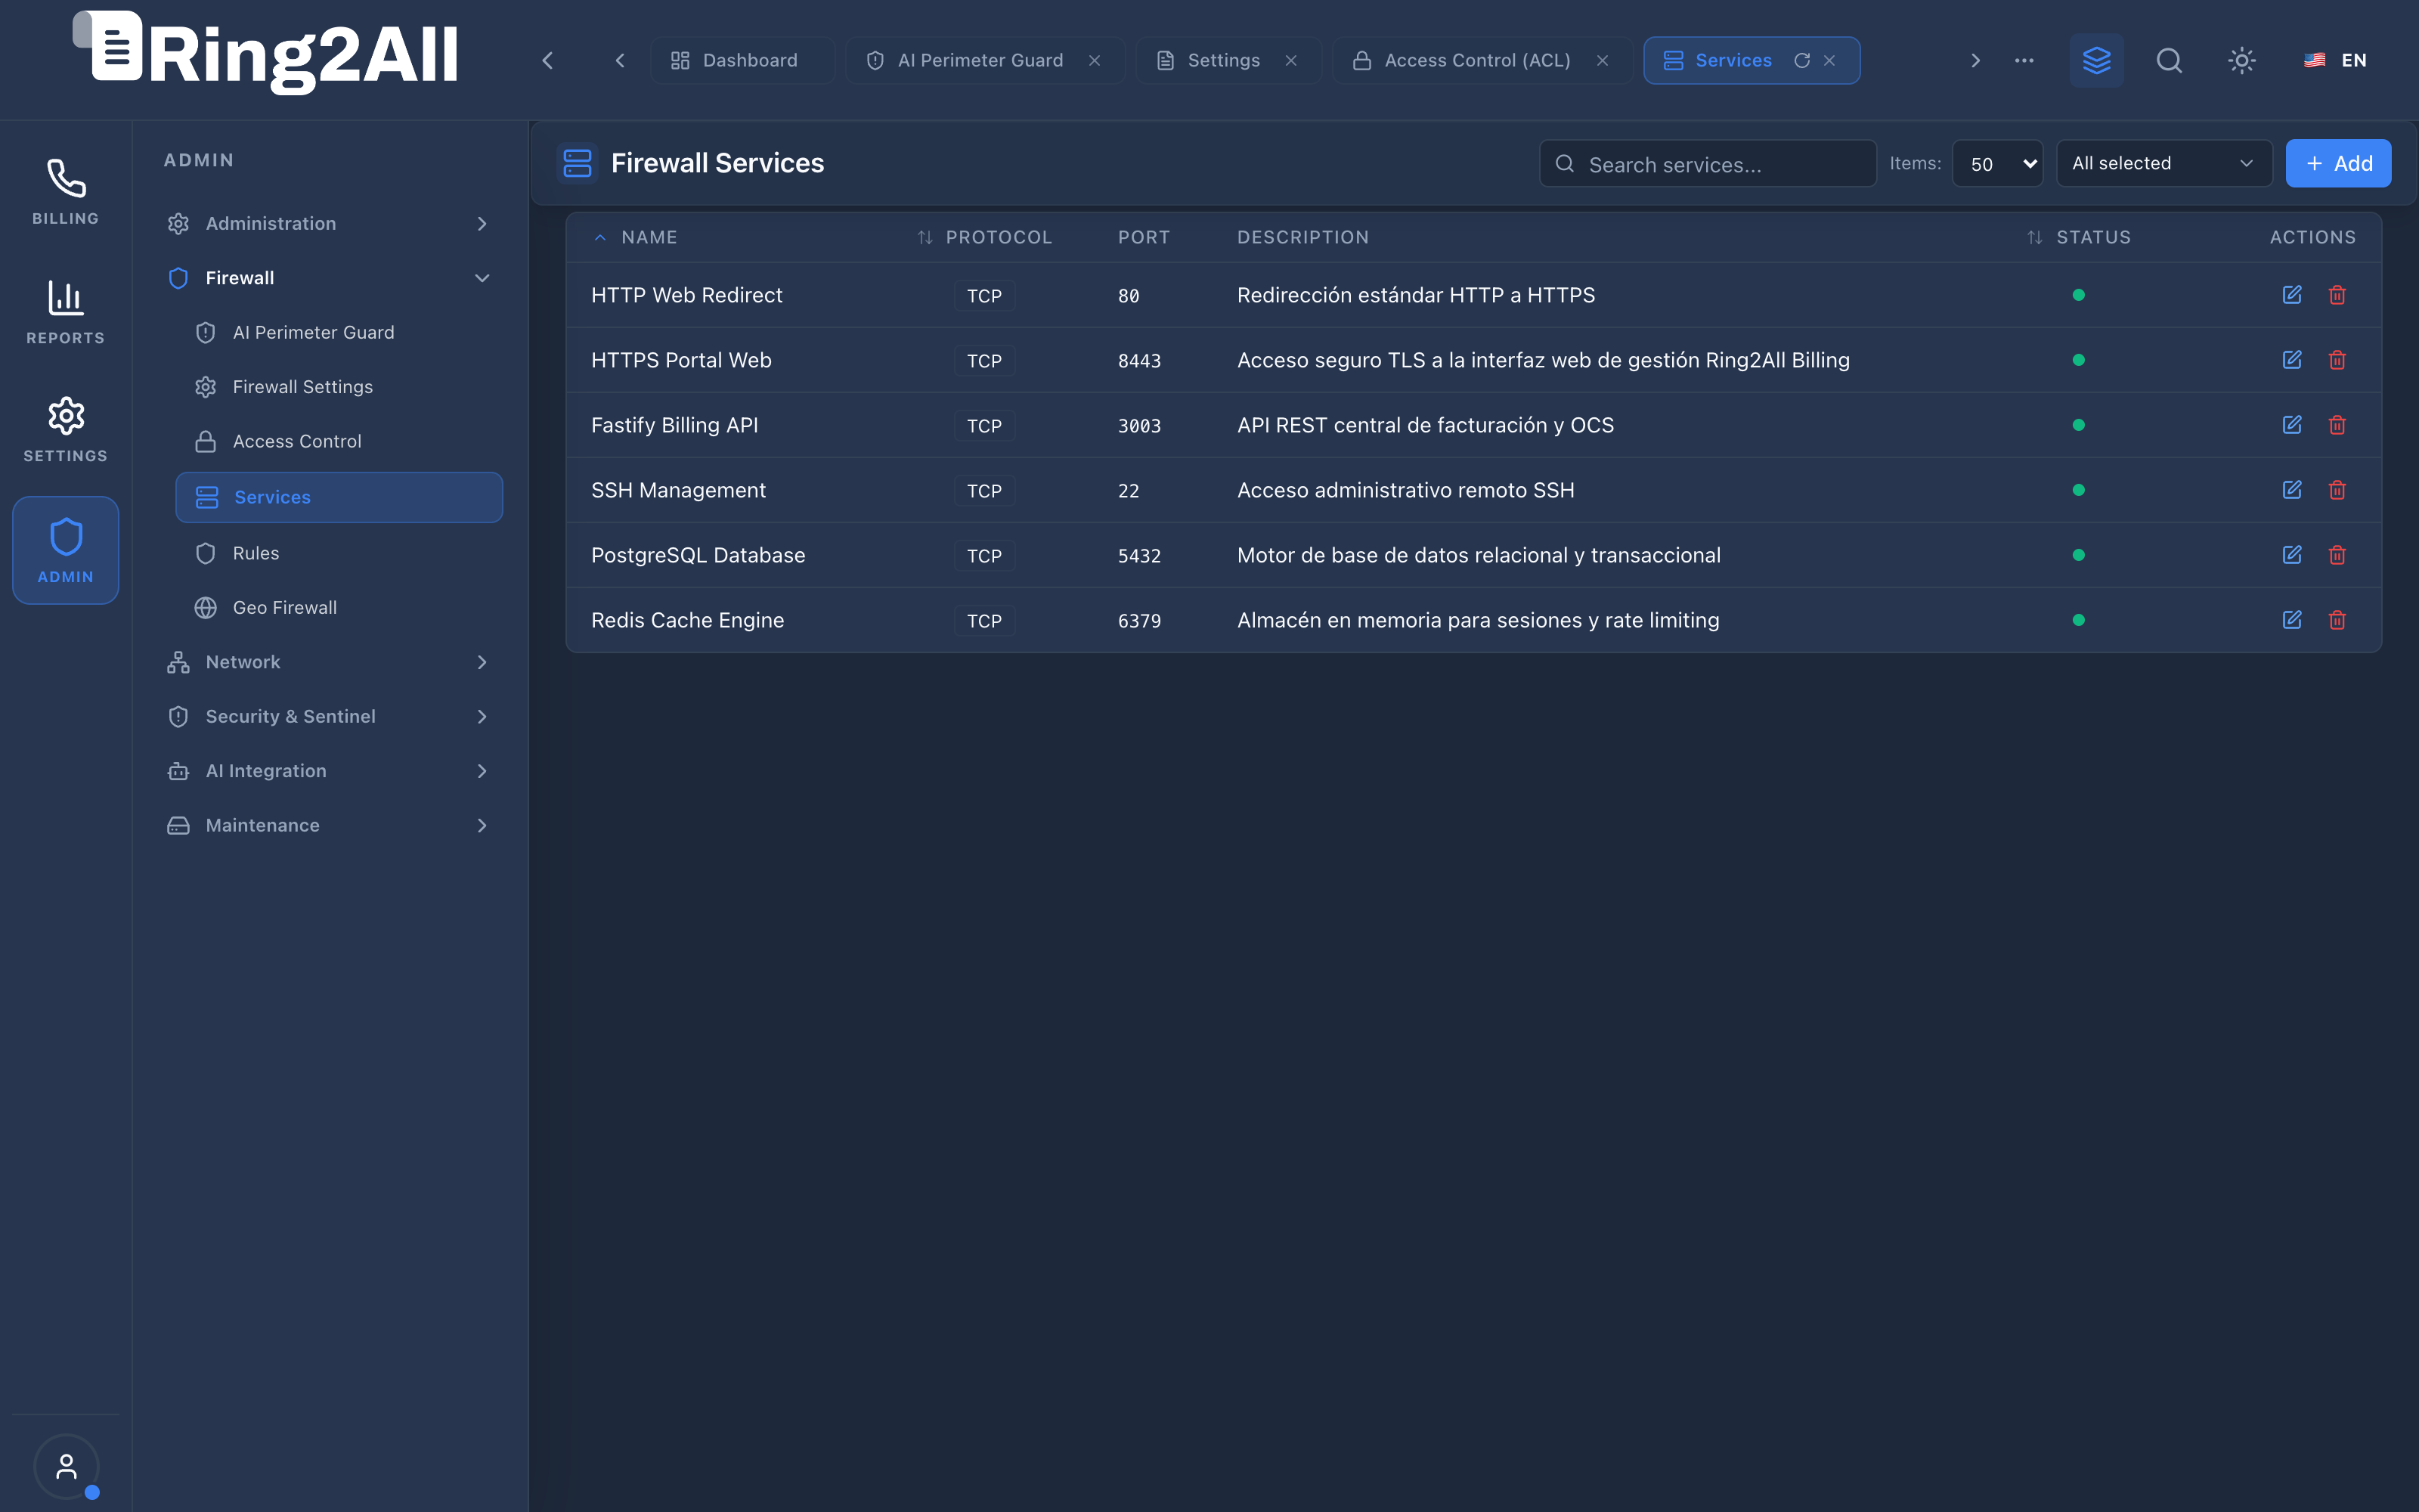Switch to the Dashboard tab
Screen dimensions: 2419x1512
tap(742, 60)
